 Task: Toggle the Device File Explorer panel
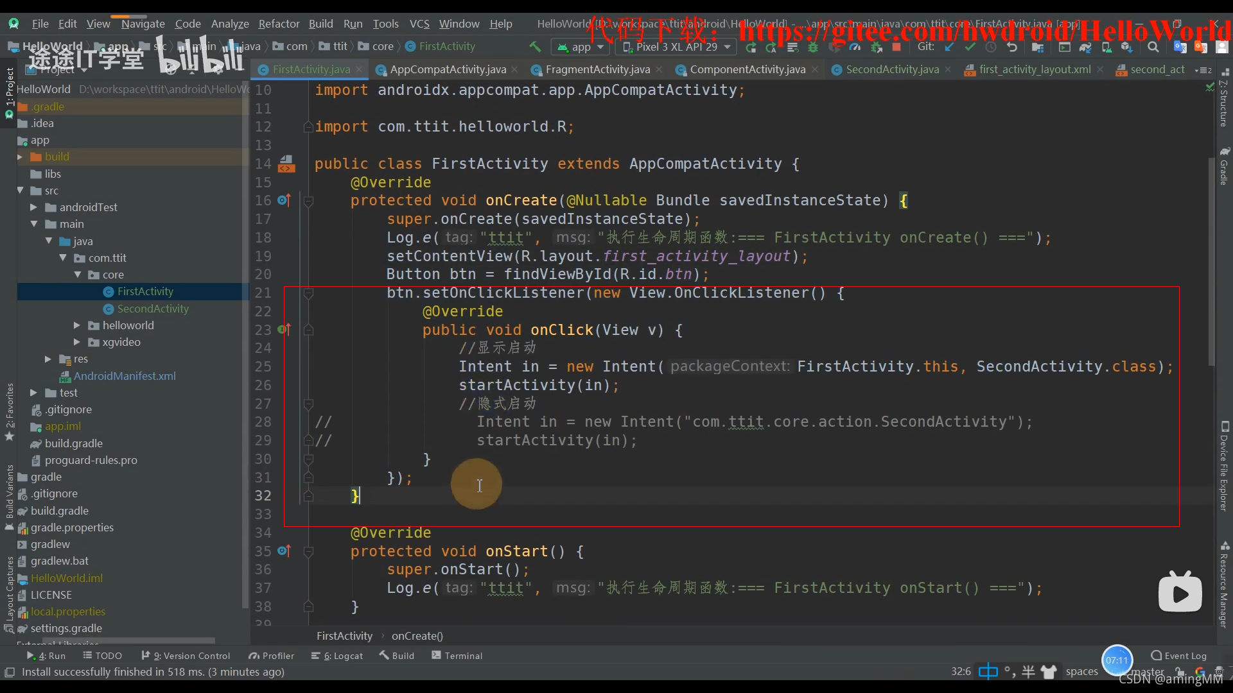1225,466
